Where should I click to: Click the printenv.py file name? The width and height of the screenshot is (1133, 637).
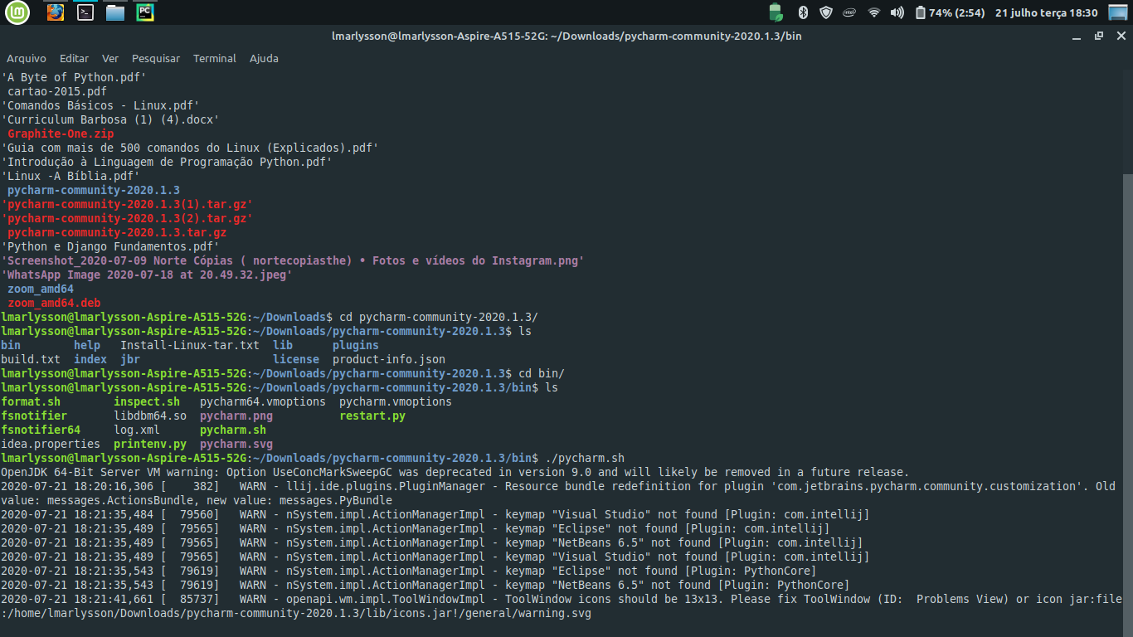[150, 444]
